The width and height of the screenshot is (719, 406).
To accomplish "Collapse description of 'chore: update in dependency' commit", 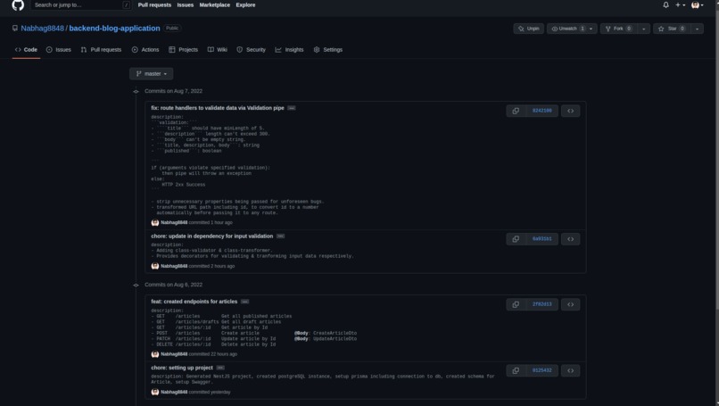I will tap(281, 236).
